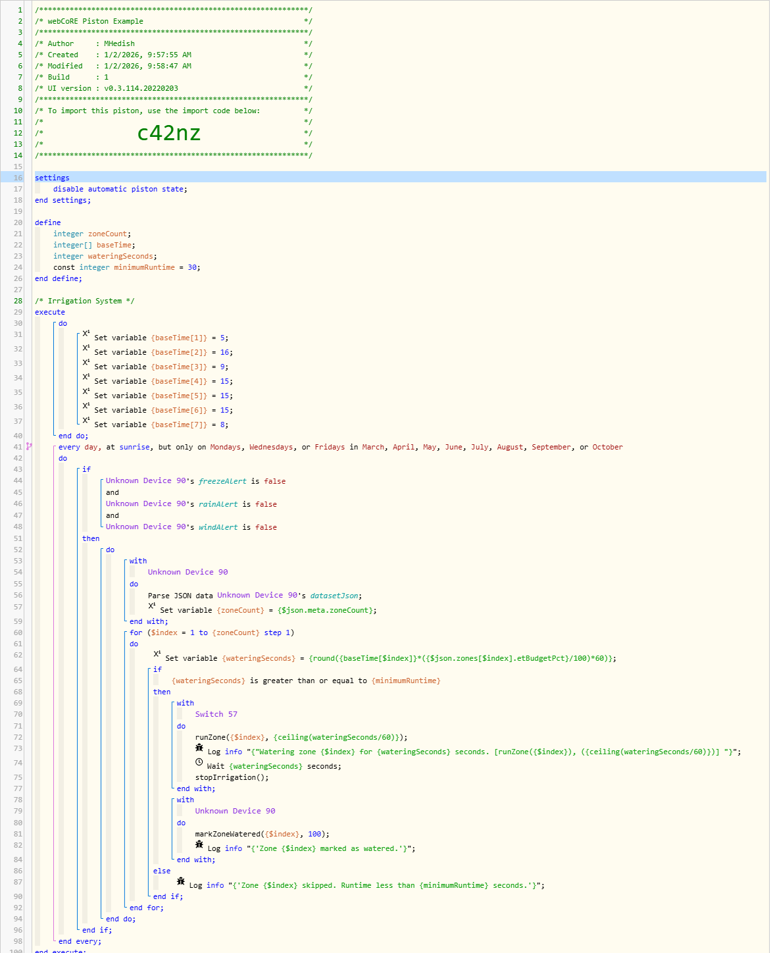Click the bug icon on 'skipped' log line
Image resolution: width=775 pixels, height=953 pixels.
pos(181,882)
